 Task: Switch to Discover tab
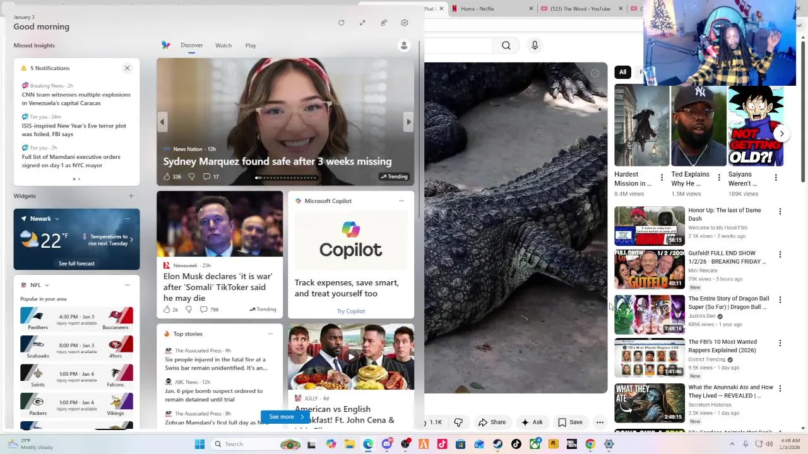191,45
